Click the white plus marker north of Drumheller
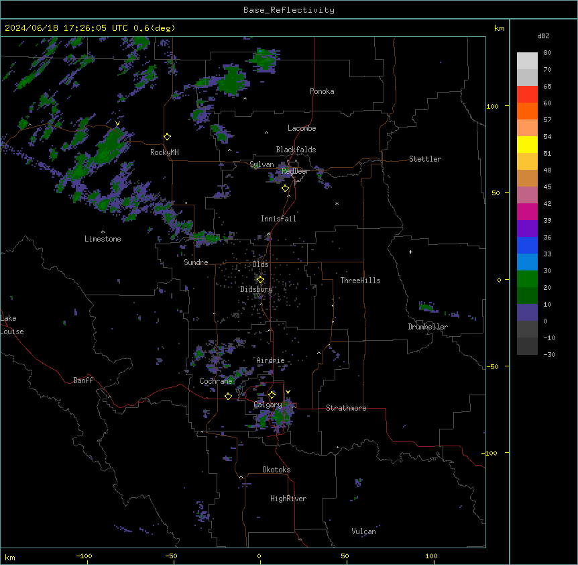 point(410,252)
